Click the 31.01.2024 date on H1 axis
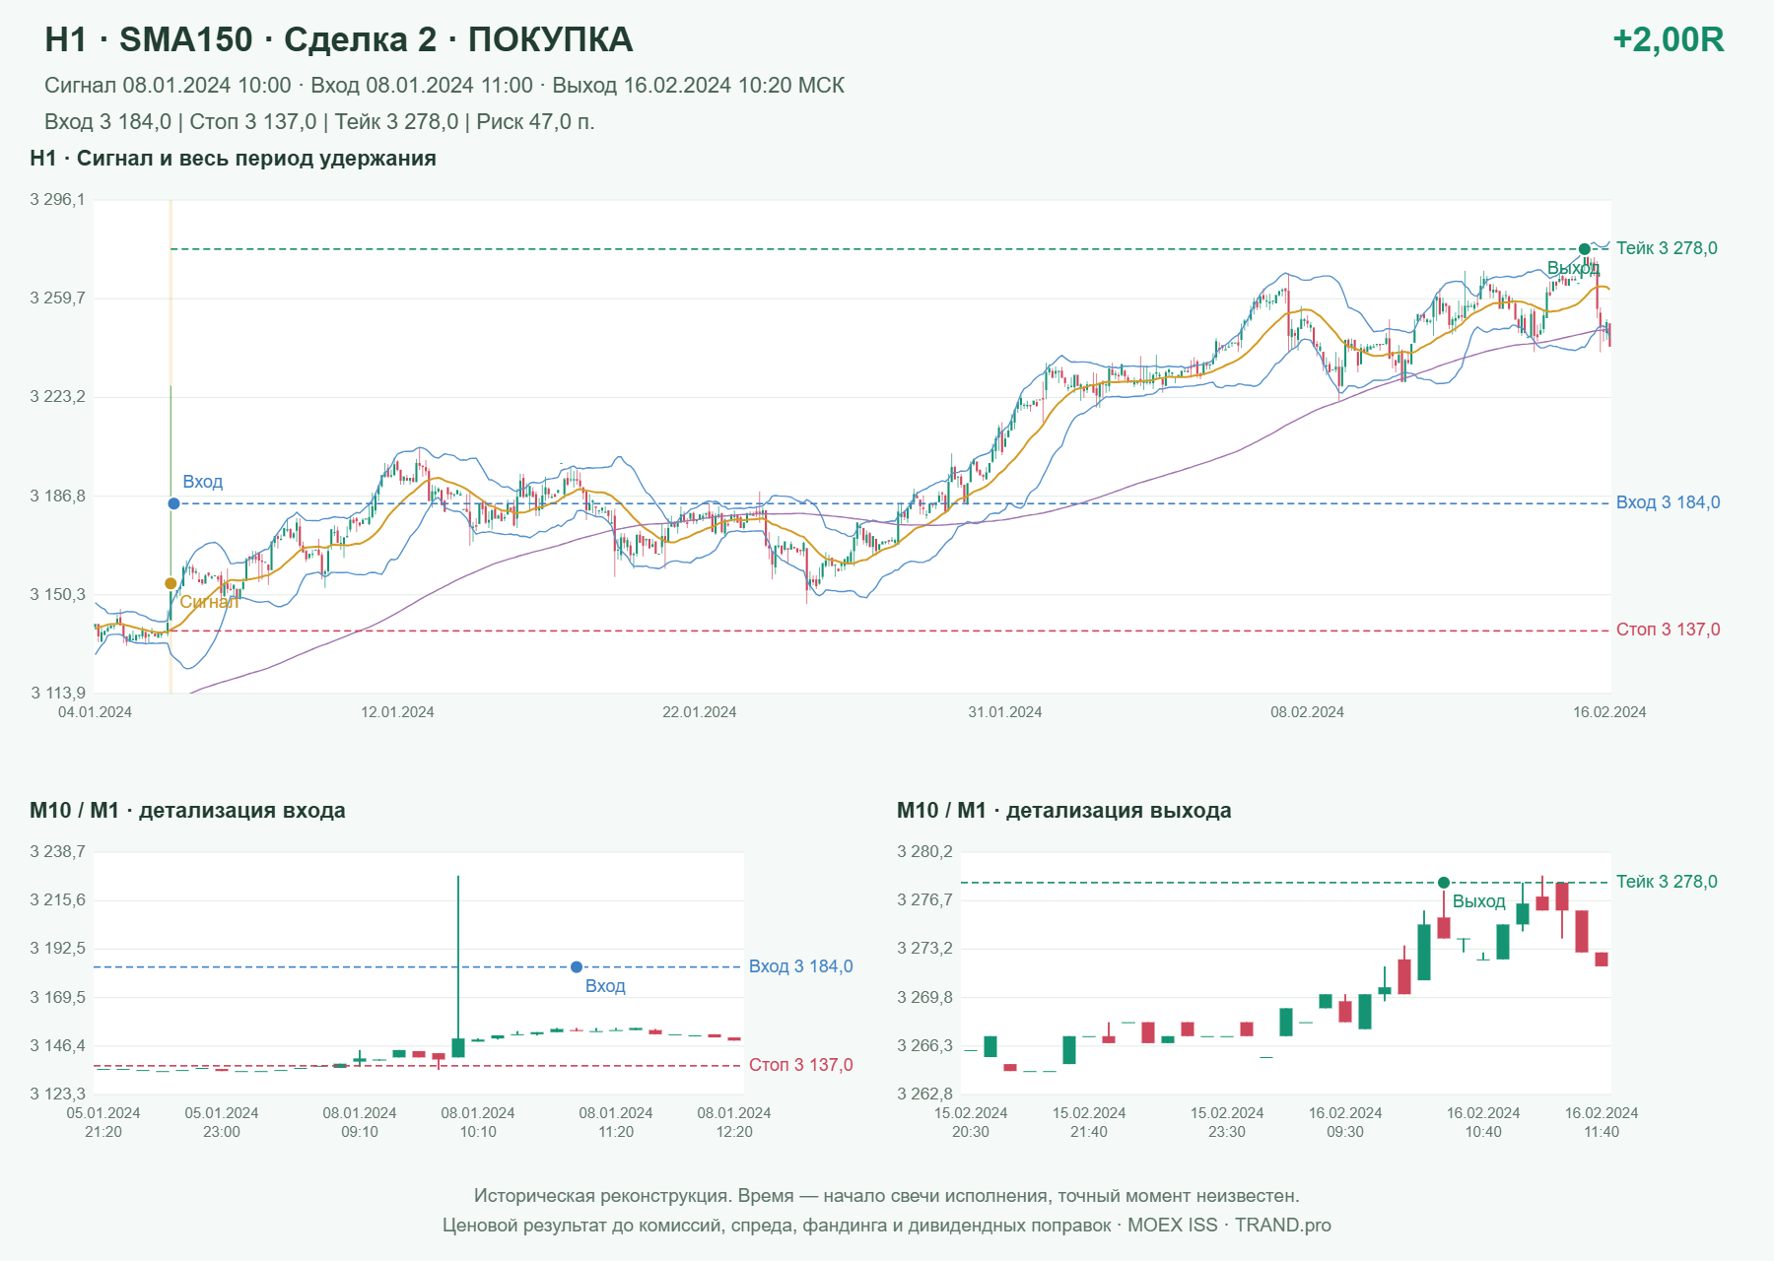Screen dimensions: 1774x1261 (1005, 712)
